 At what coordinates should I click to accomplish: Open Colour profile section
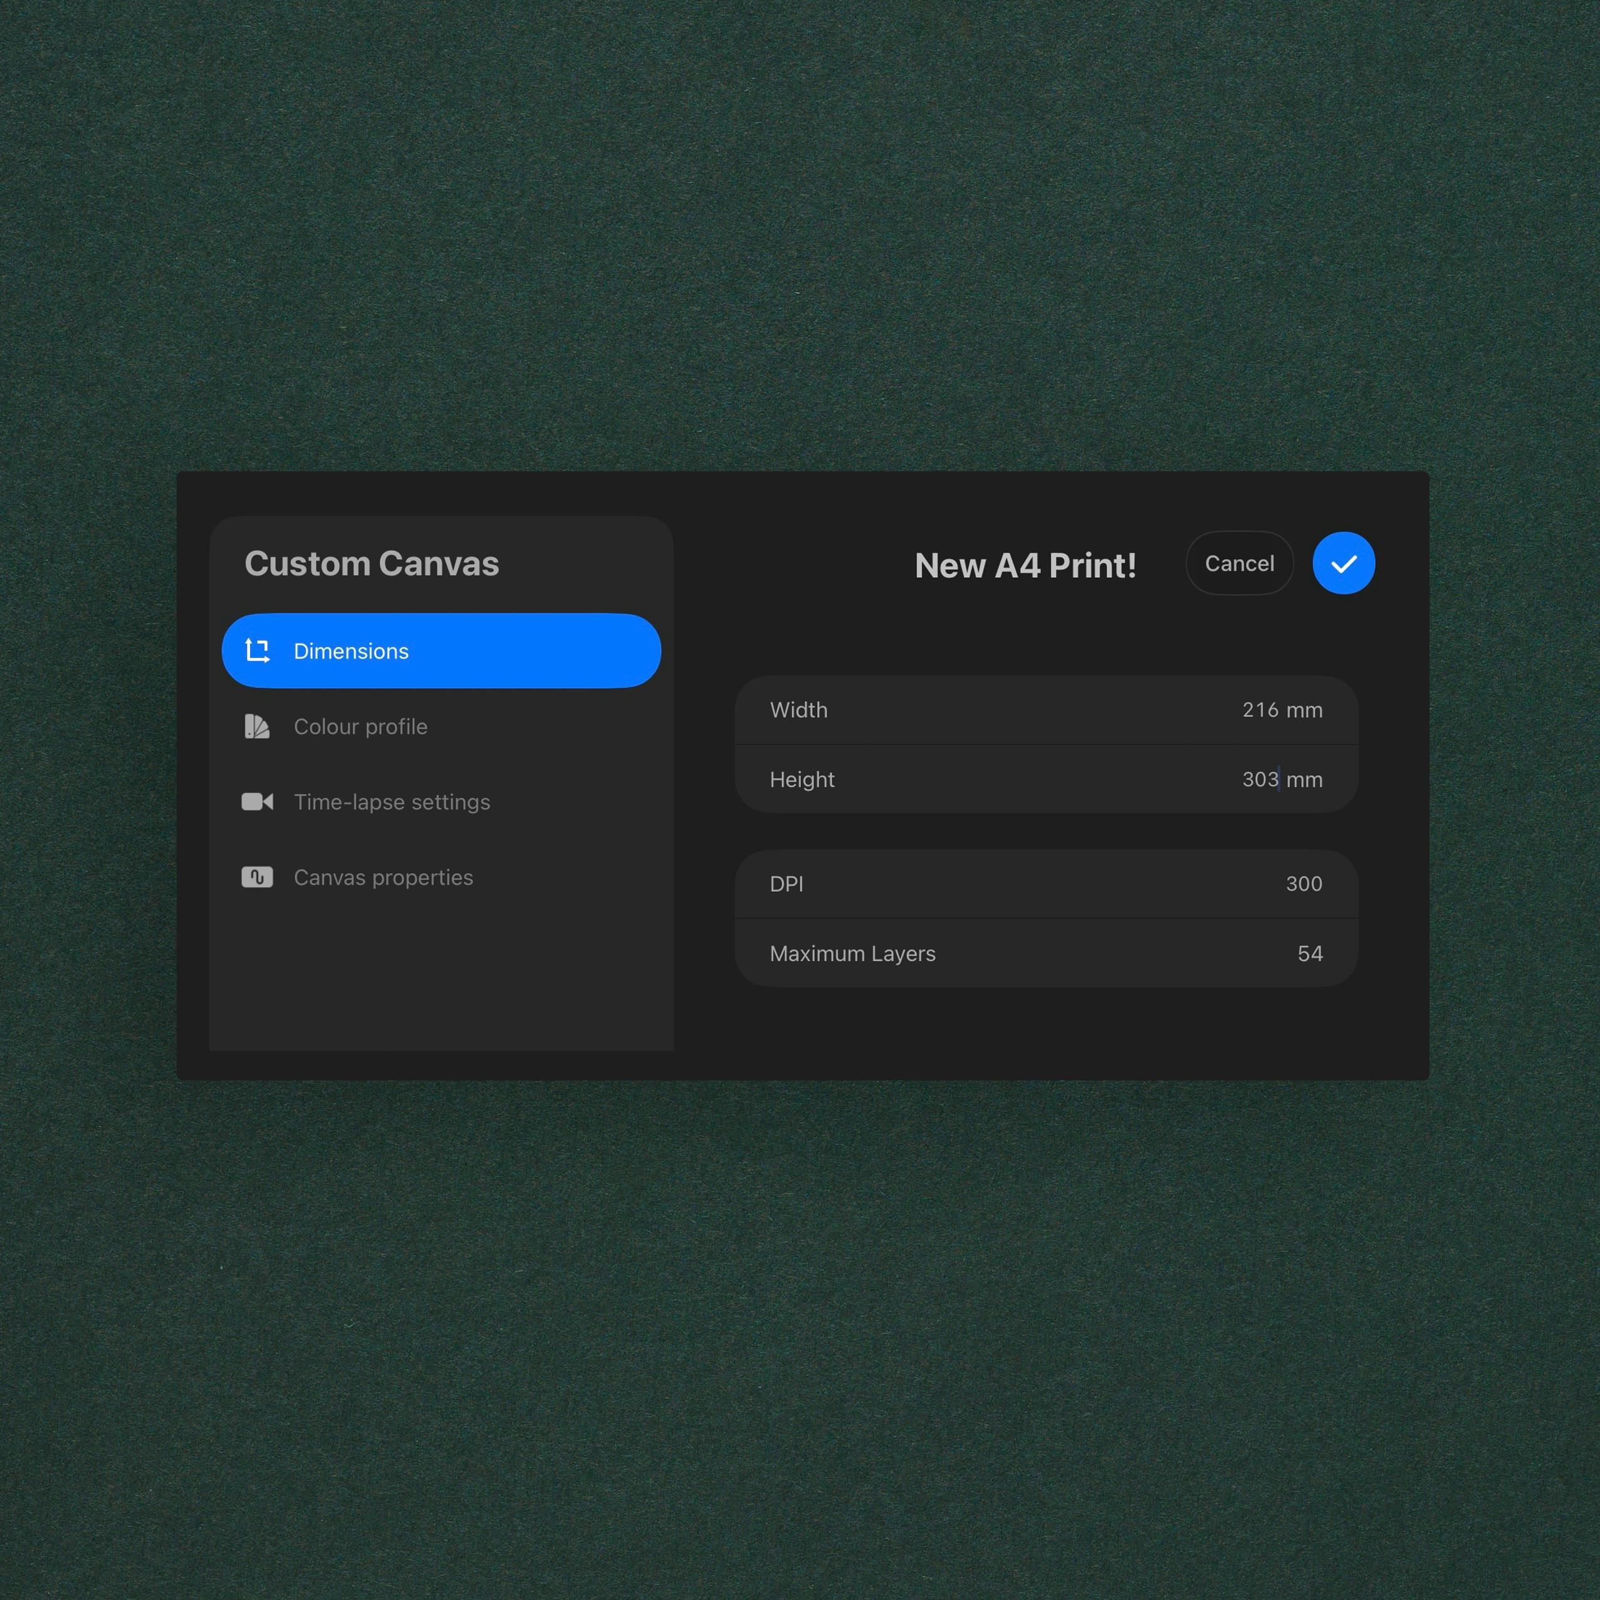click(x=360, y=726)
